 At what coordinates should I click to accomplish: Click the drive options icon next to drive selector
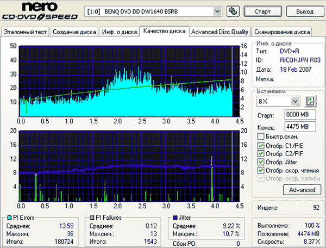point(233,11)
